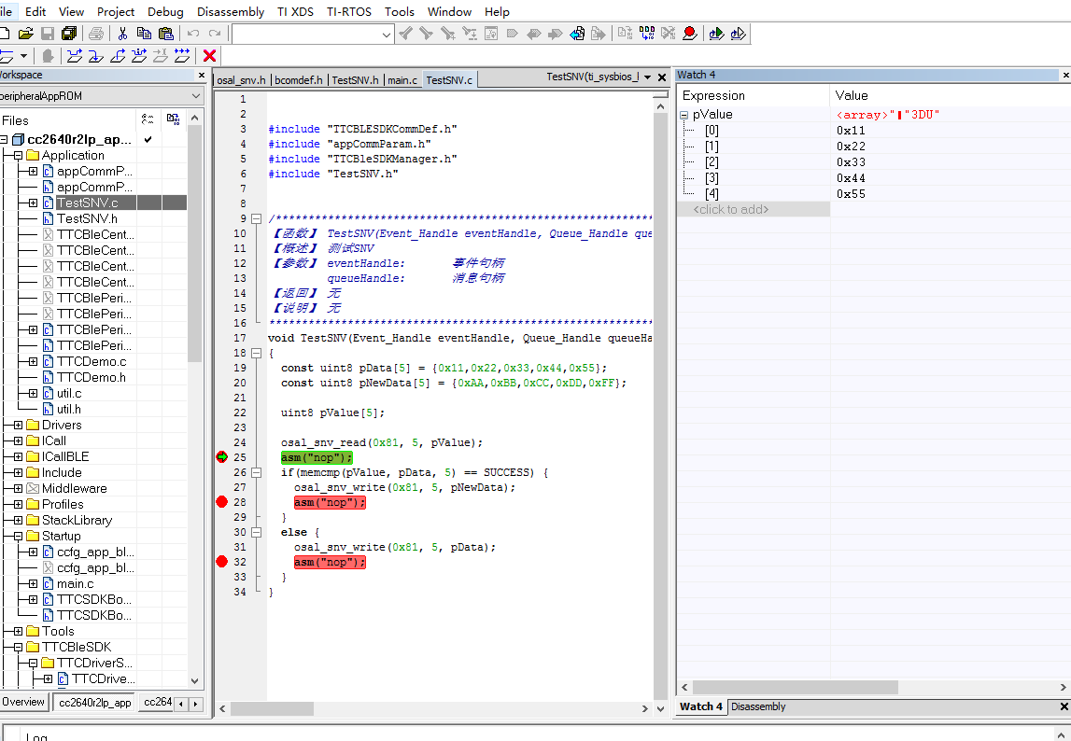This screenshot has width=1071, height=741.
Task: Click the Download and Debug icon
Action: (716, 34)
